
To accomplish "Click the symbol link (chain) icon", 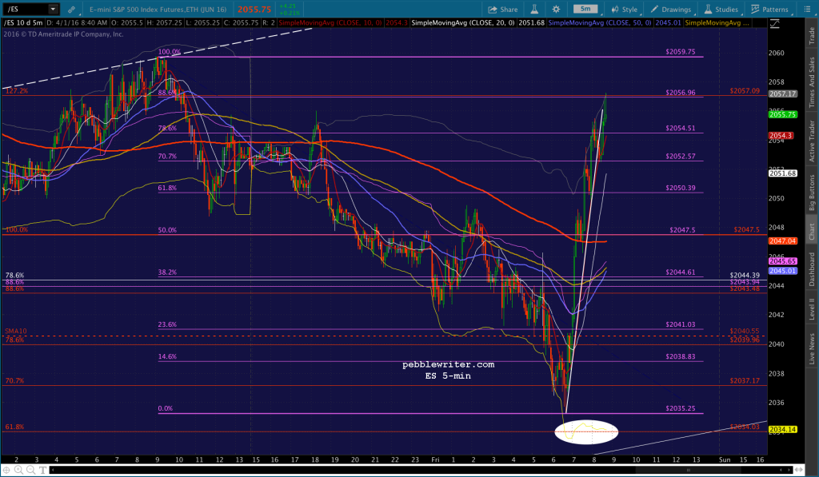I will coord(71,10).
